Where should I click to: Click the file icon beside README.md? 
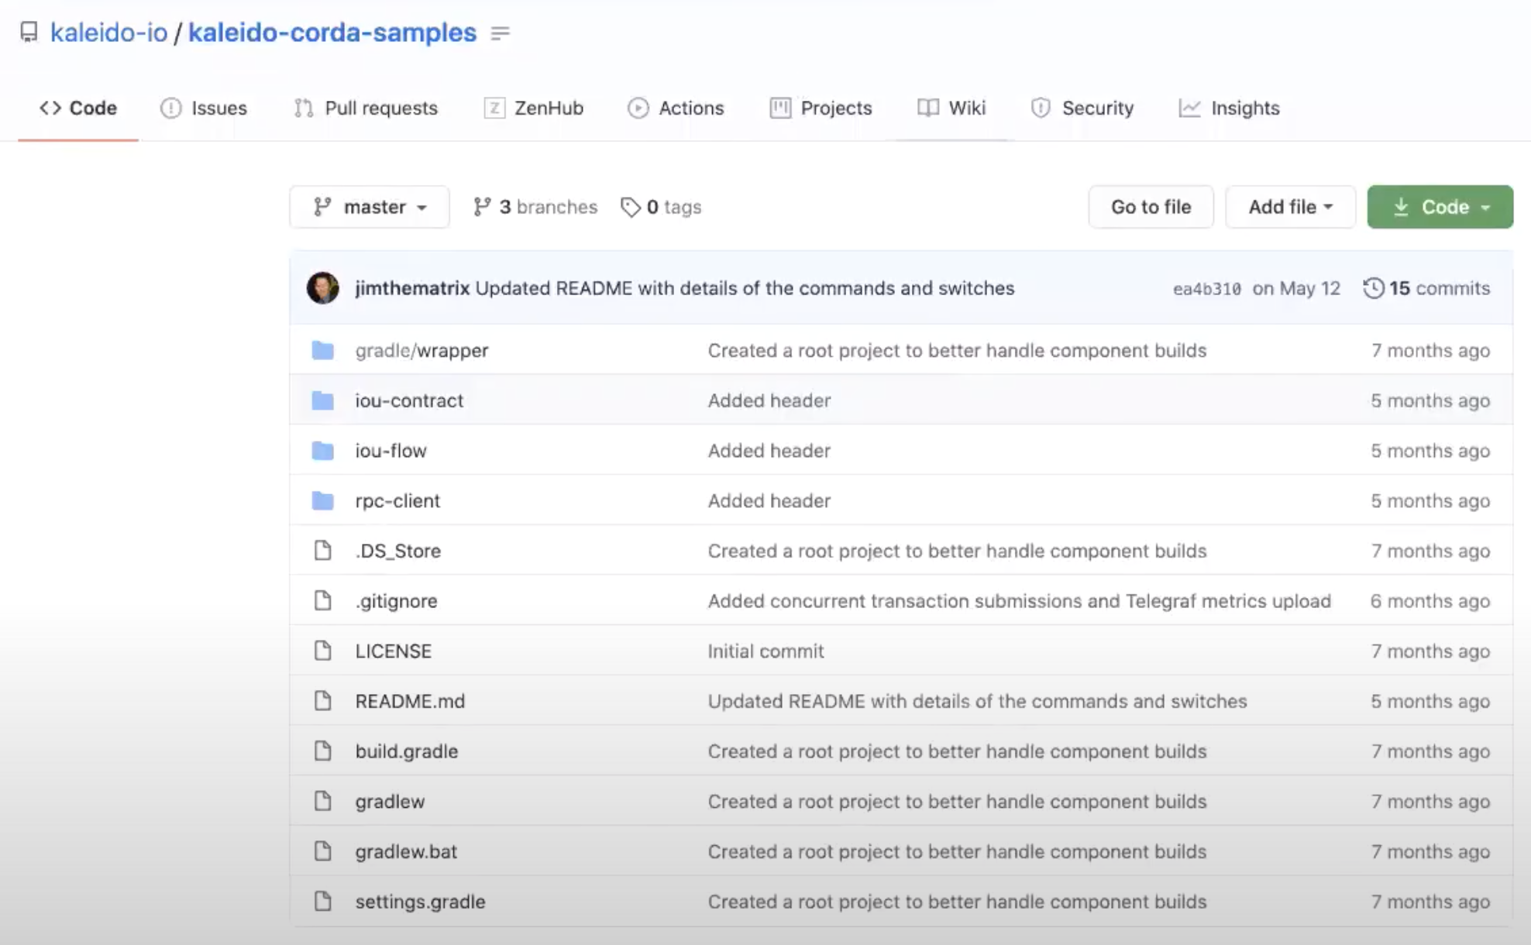point(323,700)
